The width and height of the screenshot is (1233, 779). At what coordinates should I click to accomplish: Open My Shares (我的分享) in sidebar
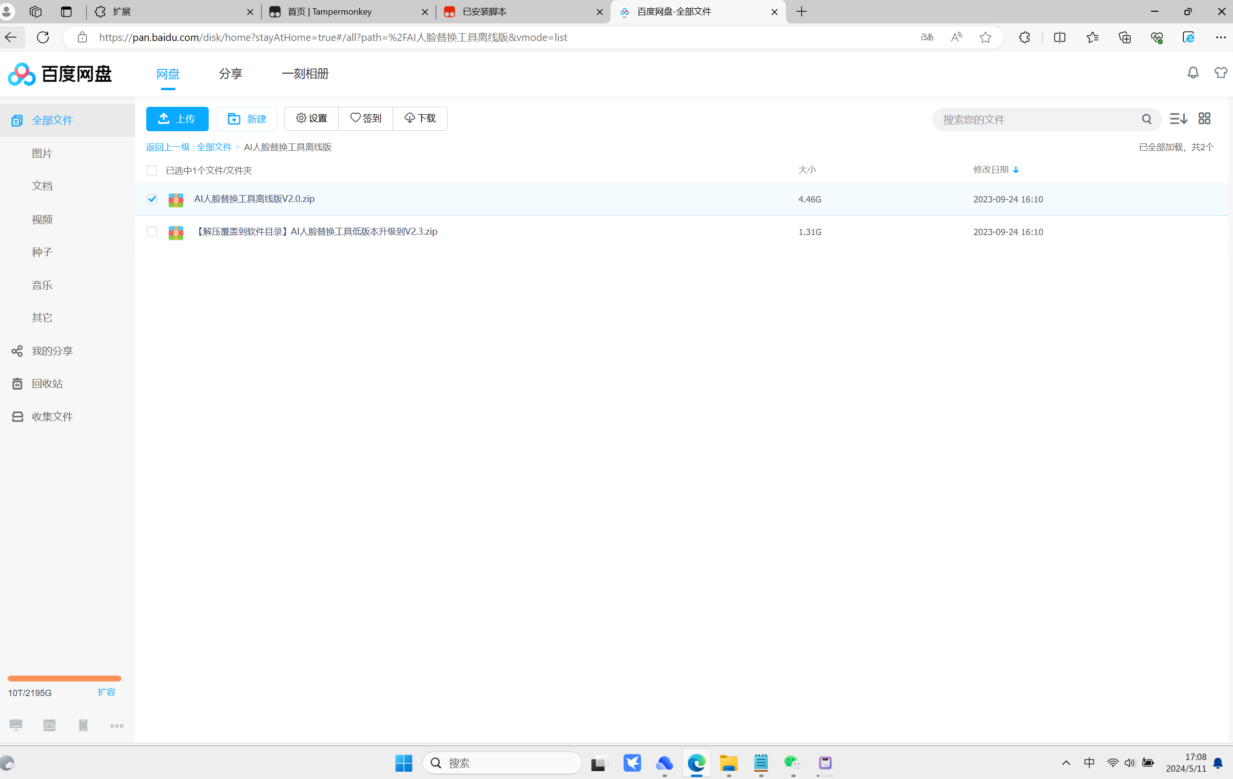coord(52,351)
